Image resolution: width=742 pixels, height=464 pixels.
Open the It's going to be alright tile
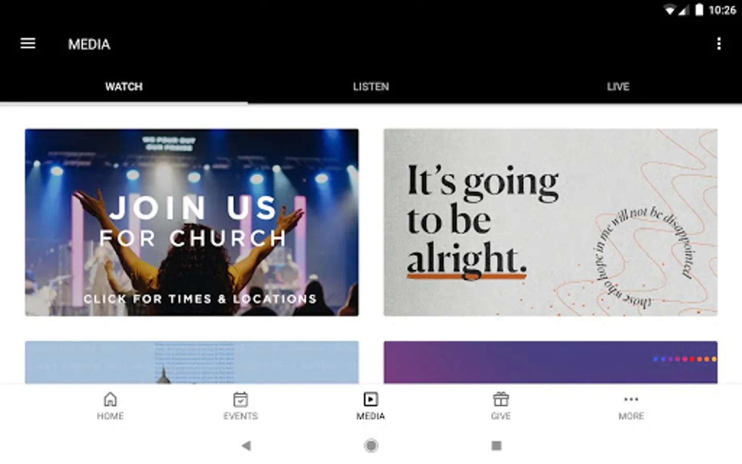pos(550,222)
